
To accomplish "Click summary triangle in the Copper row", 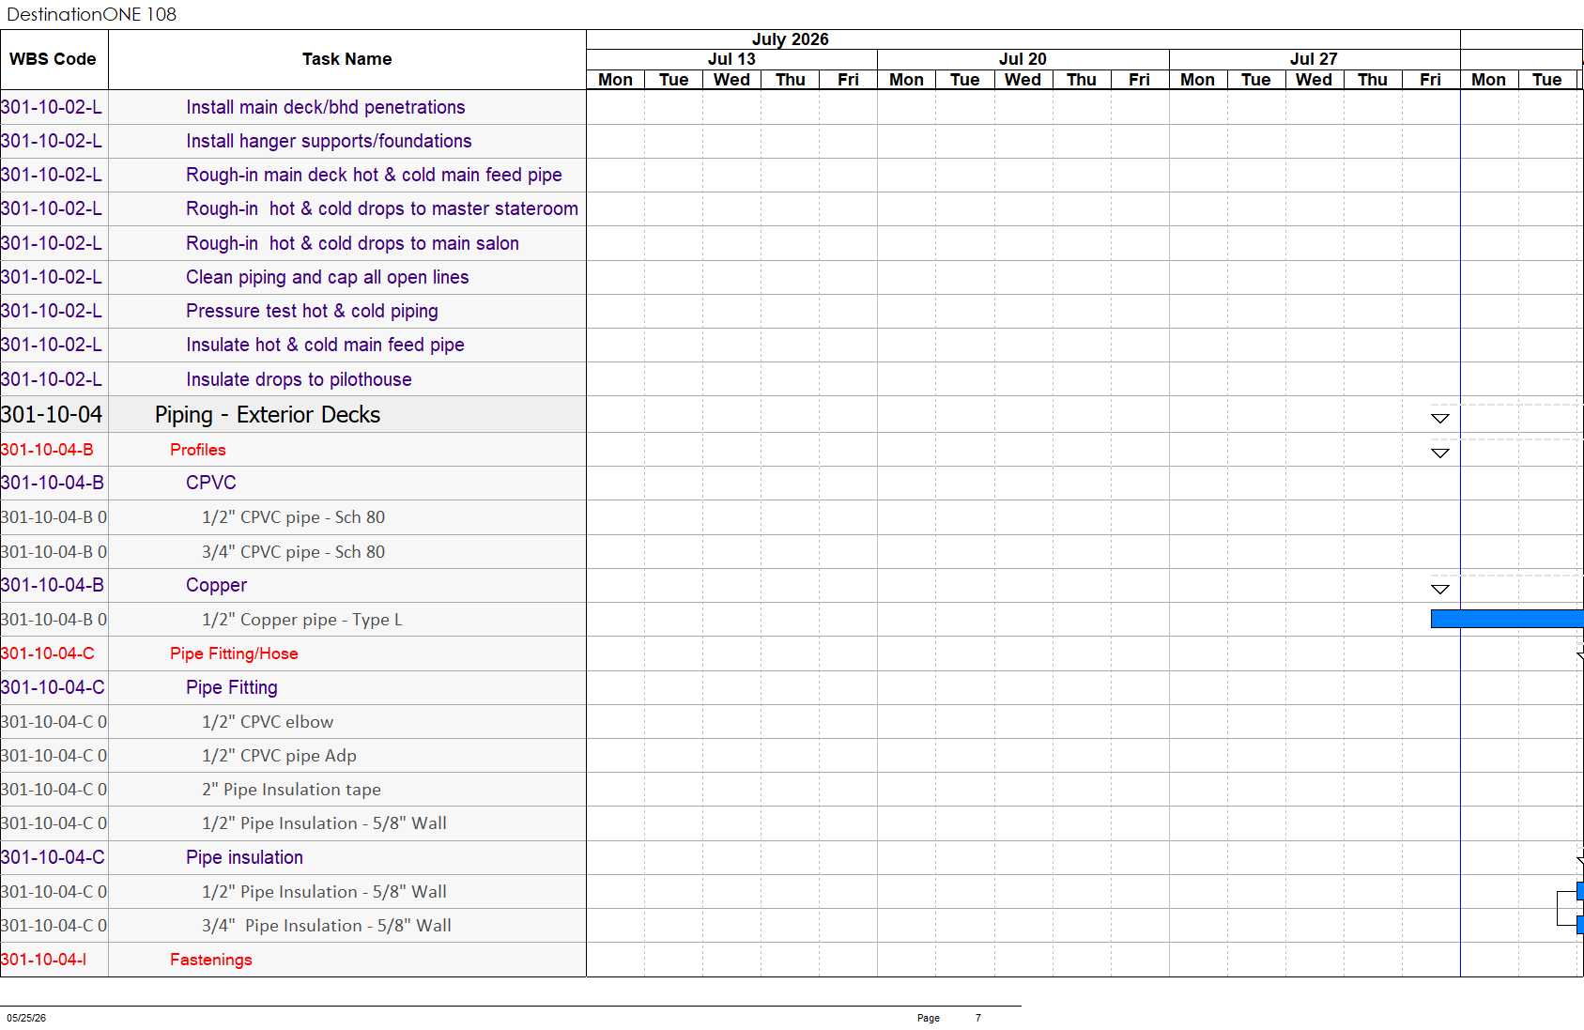I will pos(1440,590).
